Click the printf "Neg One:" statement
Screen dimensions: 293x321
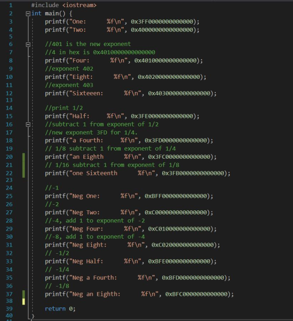pyautogui.click(x=129, y=196)
